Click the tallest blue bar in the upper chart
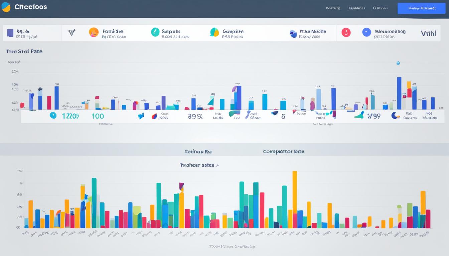This screenshot has height=256, width=449. tap(399, 93)
